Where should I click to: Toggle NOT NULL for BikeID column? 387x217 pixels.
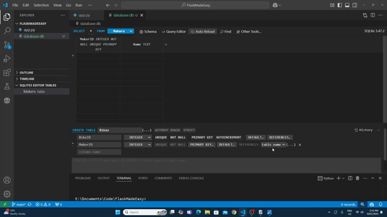click(x=178, y=137)
